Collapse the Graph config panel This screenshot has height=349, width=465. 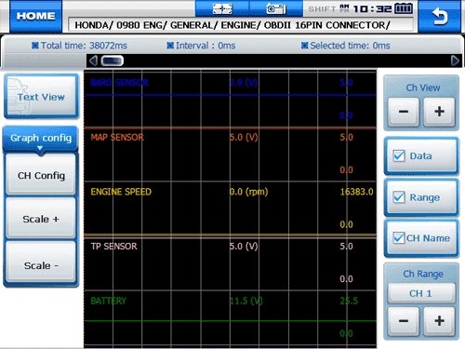[41, 139]
